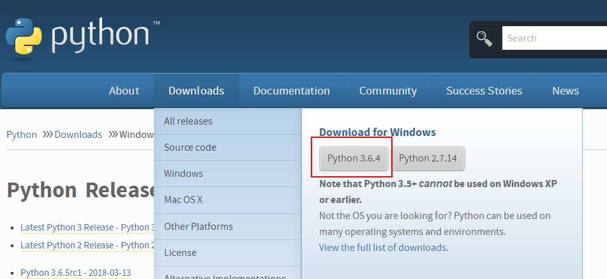Download Python 2.7.14 for Windows

[x=428, y=158]
